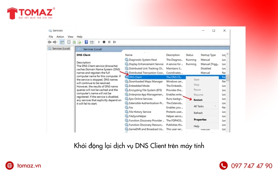Click the gear icon beside Distributed Link Tracking
Screen dimensions: 278x174
(x=126, y=68)
